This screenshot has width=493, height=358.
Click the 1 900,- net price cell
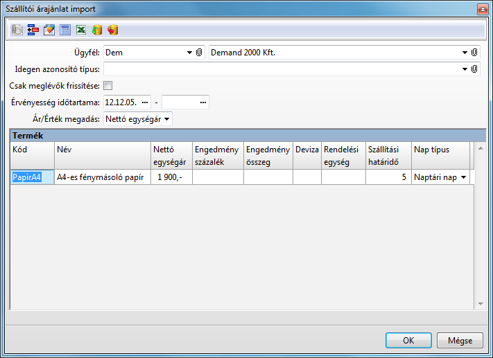point(171,177)
